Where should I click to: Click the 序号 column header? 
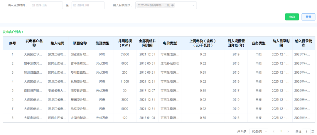pyautogui.click(x=12, y=43)
